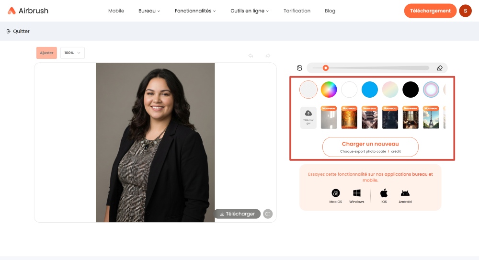479x260 pixels.
Task: Click the Charger un nouveau button
Action: (x=370, y=147)
